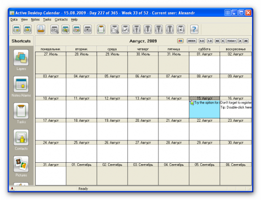Open the Help menu
The image size is (261, 200).
click(74, 20)
